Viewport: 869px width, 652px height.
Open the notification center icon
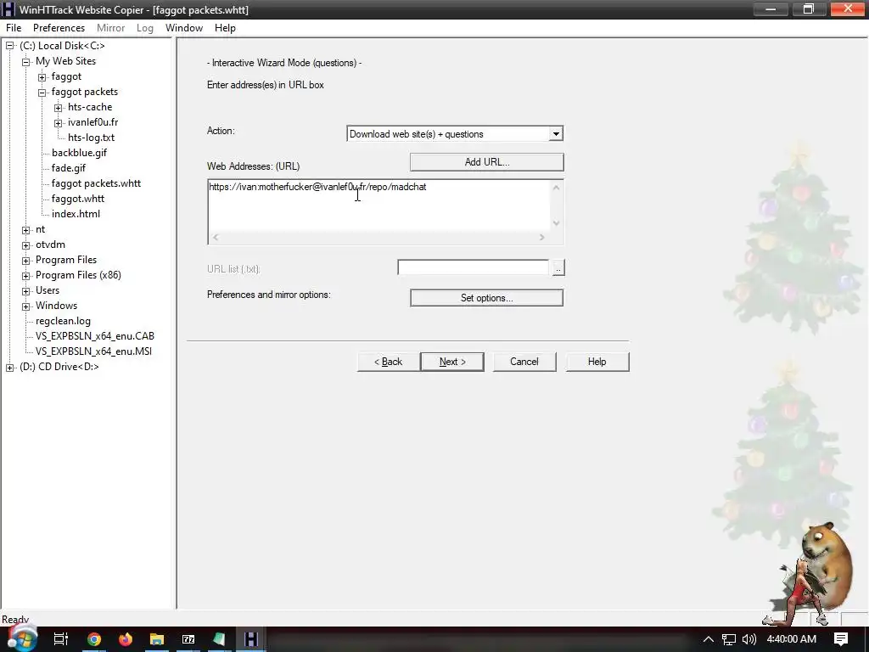(841, 639)
